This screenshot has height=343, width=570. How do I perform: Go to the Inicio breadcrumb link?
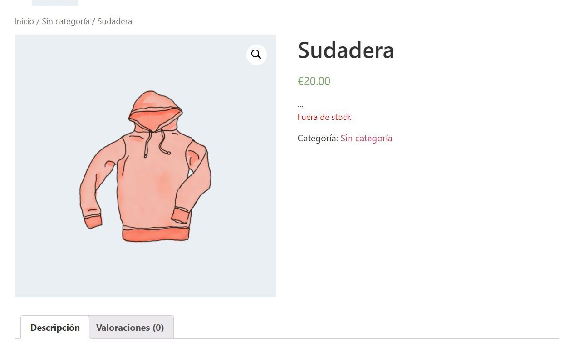(24, 21)
